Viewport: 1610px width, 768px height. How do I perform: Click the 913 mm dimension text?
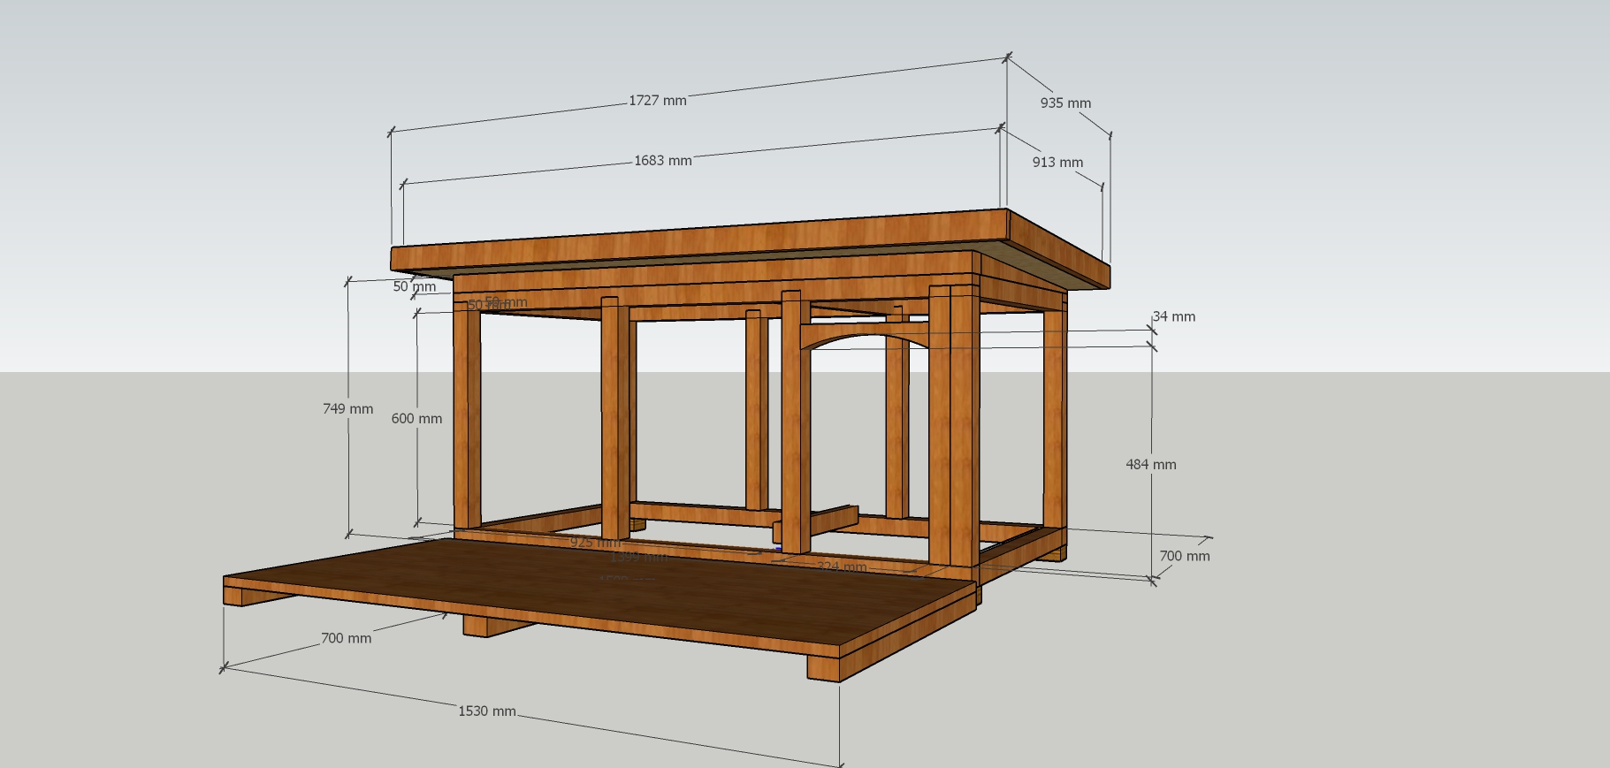click(x=1057, y=163)
